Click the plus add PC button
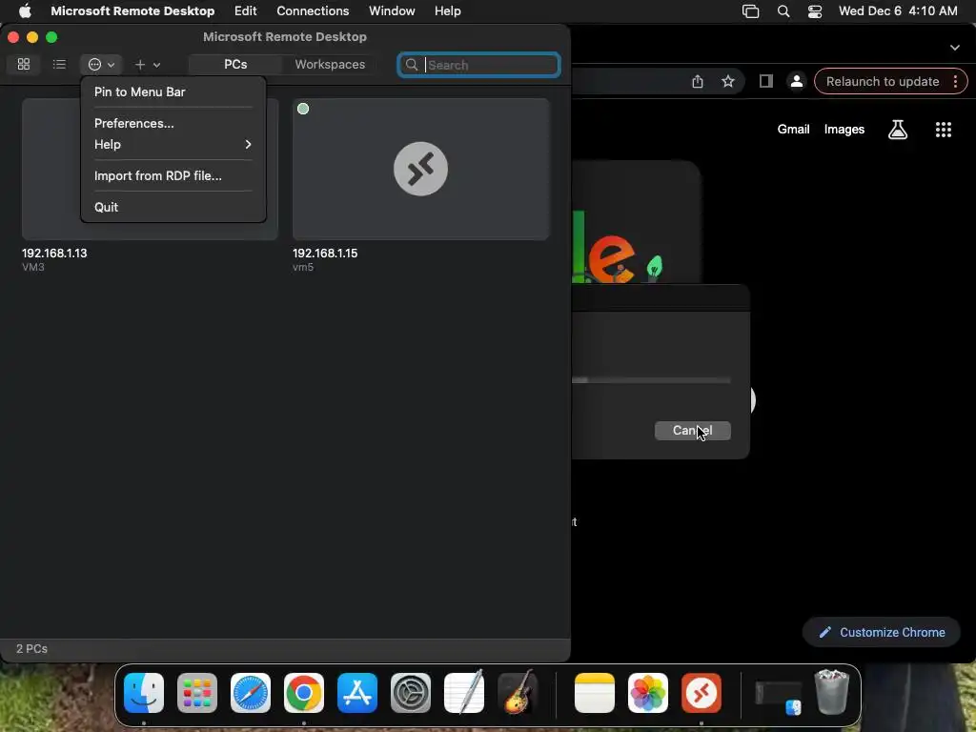 [140, 64]
